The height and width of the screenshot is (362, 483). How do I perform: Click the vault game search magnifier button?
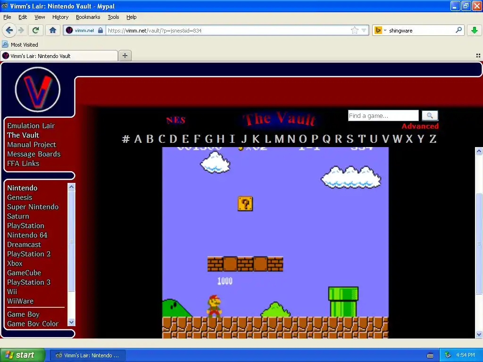click(430, 116)
